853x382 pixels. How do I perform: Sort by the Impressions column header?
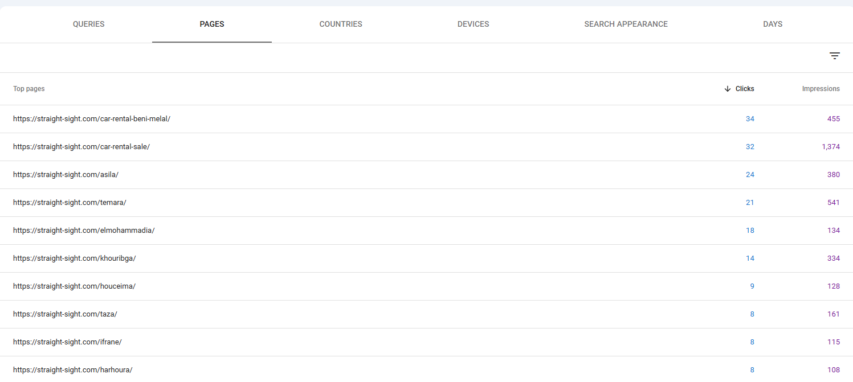[821, 89]
